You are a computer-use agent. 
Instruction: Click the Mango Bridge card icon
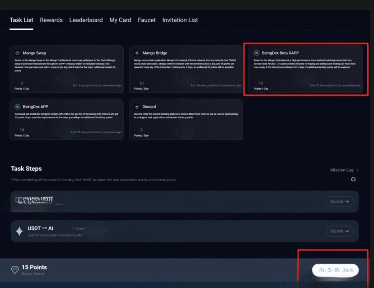(x=137, y=53)
